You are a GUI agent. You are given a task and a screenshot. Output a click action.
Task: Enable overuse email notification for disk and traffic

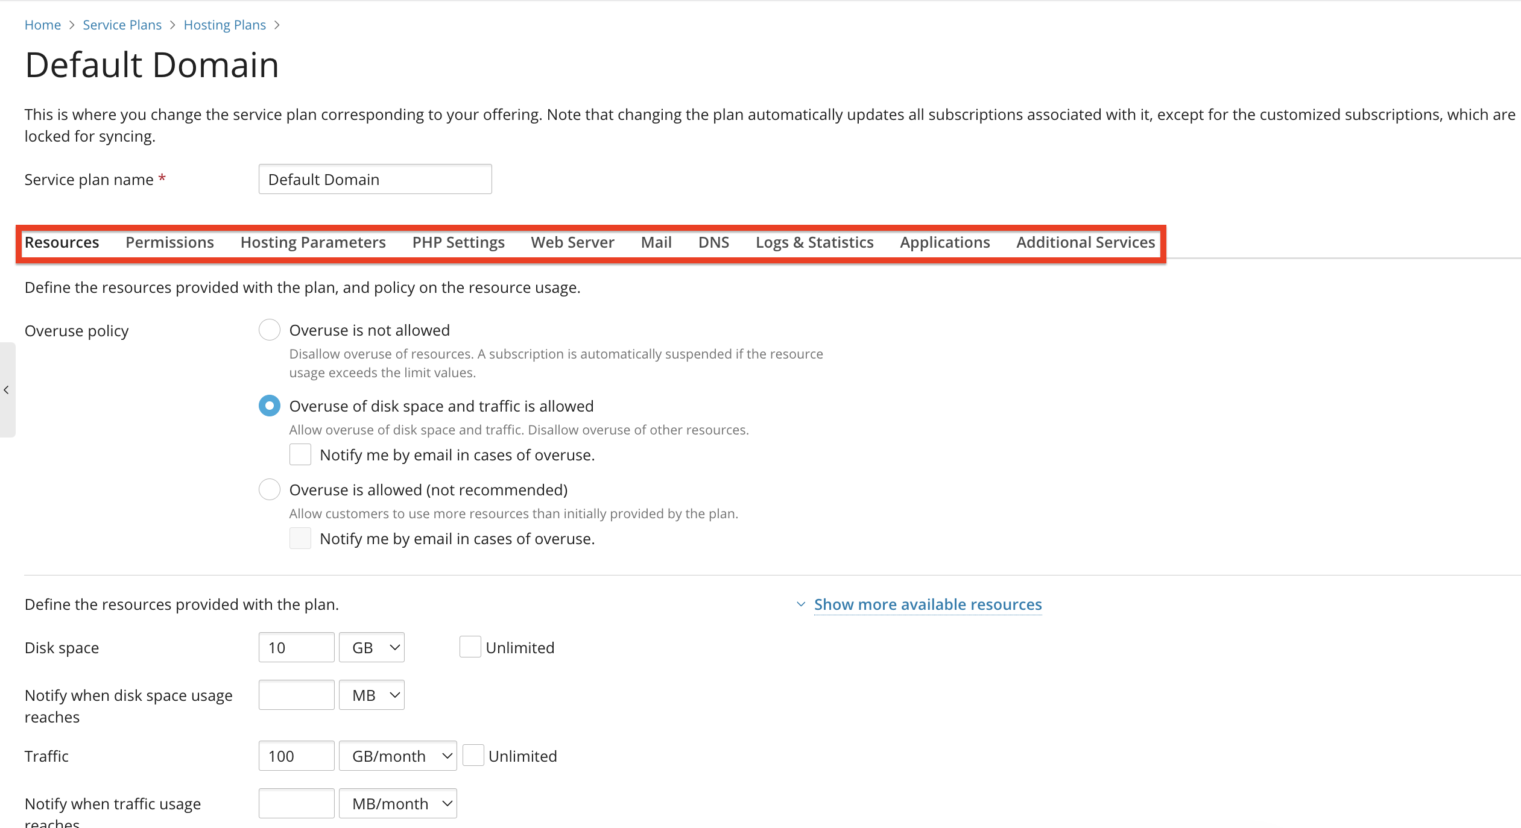300,455
